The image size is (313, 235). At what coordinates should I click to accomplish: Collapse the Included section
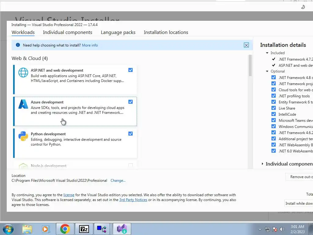pyautogui.click(x=267, y=53)
